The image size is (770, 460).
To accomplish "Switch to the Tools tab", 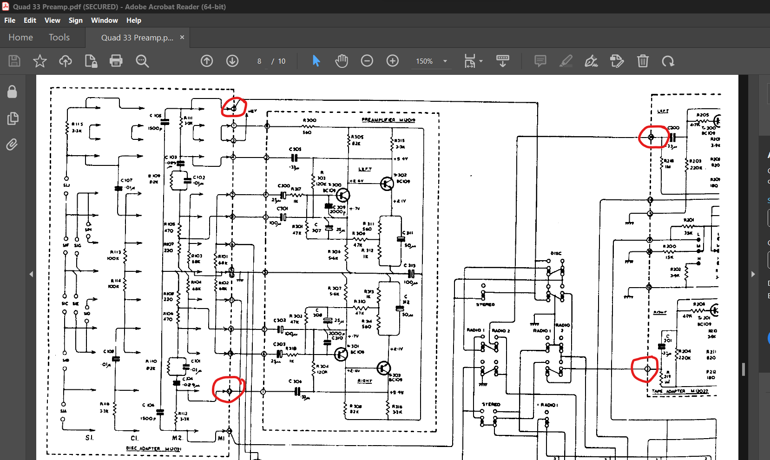I will point(59,37).
